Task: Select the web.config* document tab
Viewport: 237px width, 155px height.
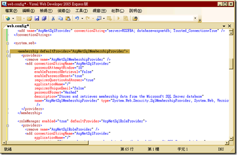Action: pos(17,26)
